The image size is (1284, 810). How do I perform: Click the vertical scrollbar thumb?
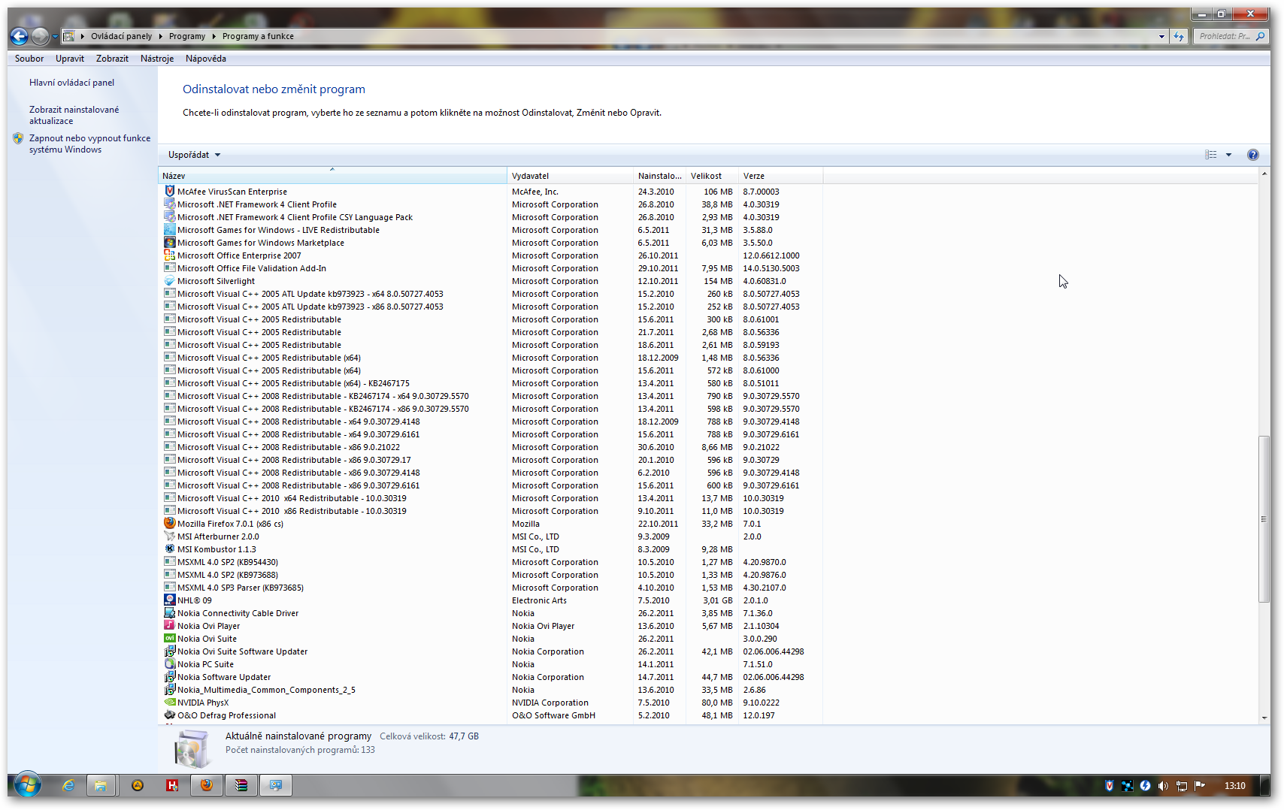point(1264,518)
